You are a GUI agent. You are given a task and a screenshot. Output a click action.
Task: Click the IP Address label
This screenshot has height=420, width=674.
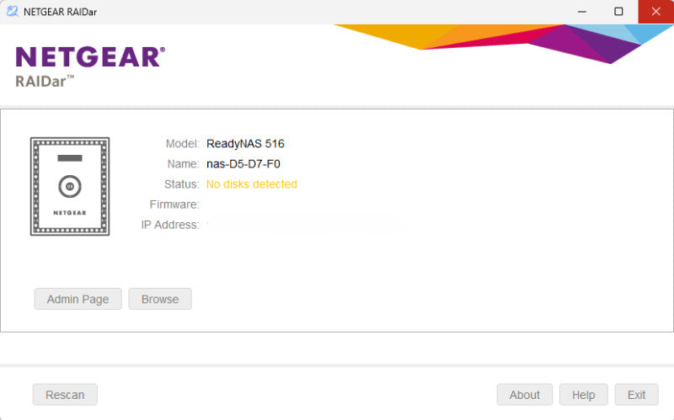pos(170,225)
